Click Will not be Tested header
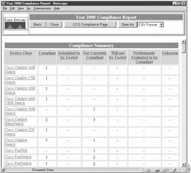191x173 pixels. [118, 55]
